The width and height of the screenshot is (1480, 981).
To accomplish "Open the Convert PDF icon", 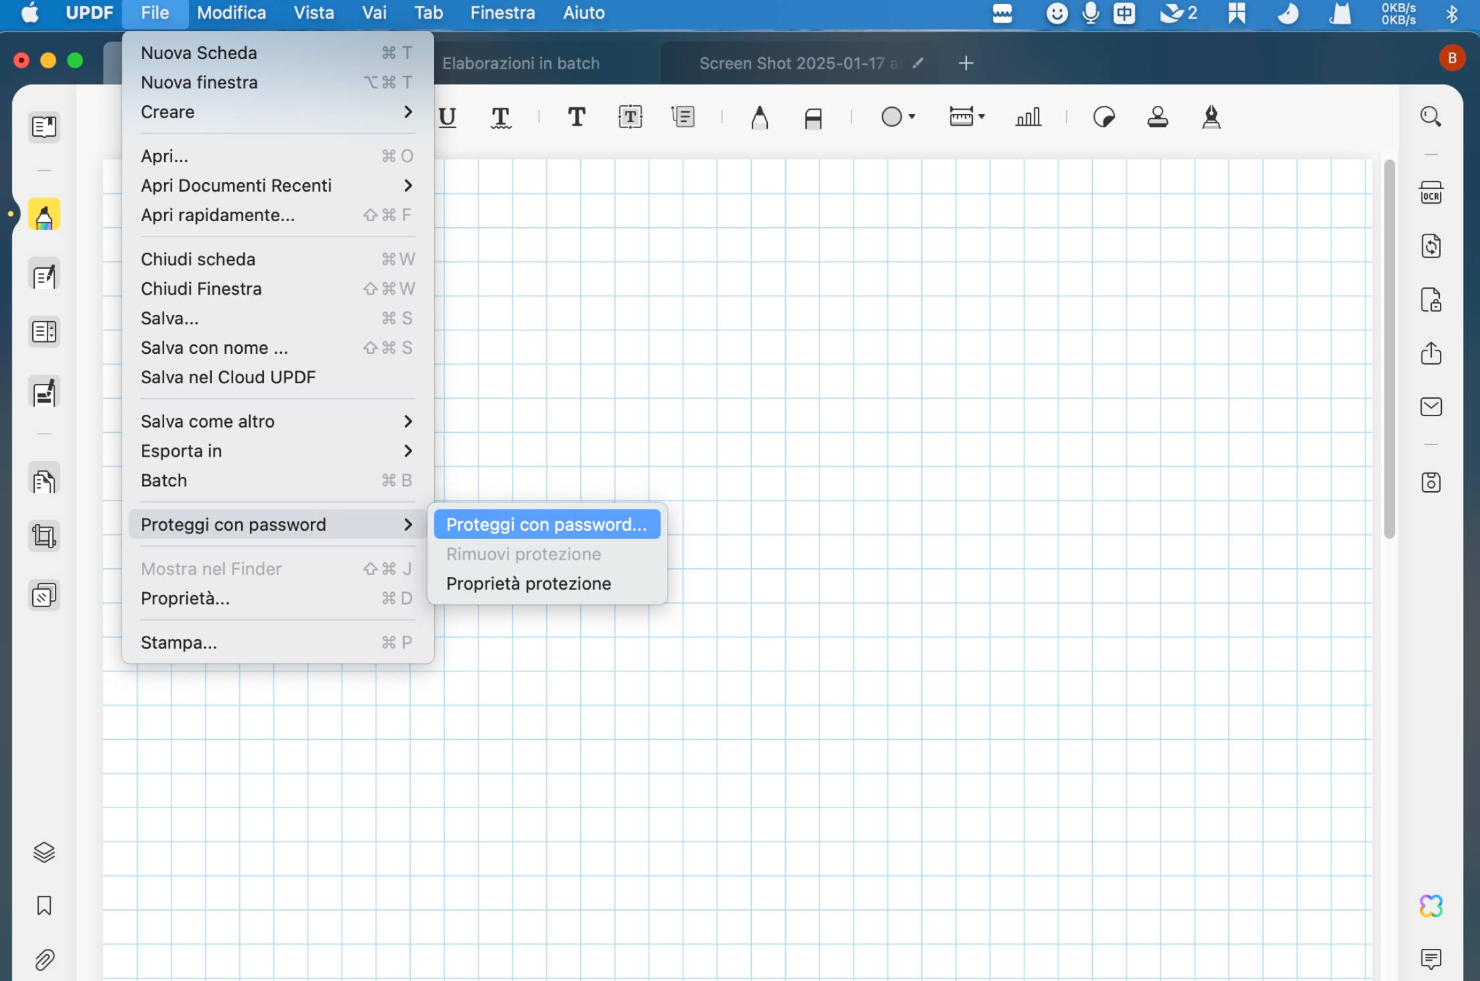I will point(1430,246).
